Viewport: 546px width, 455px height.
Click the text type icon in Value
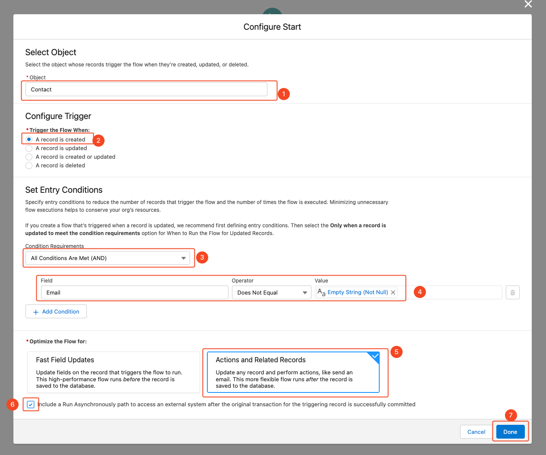[x=321, y=292]
